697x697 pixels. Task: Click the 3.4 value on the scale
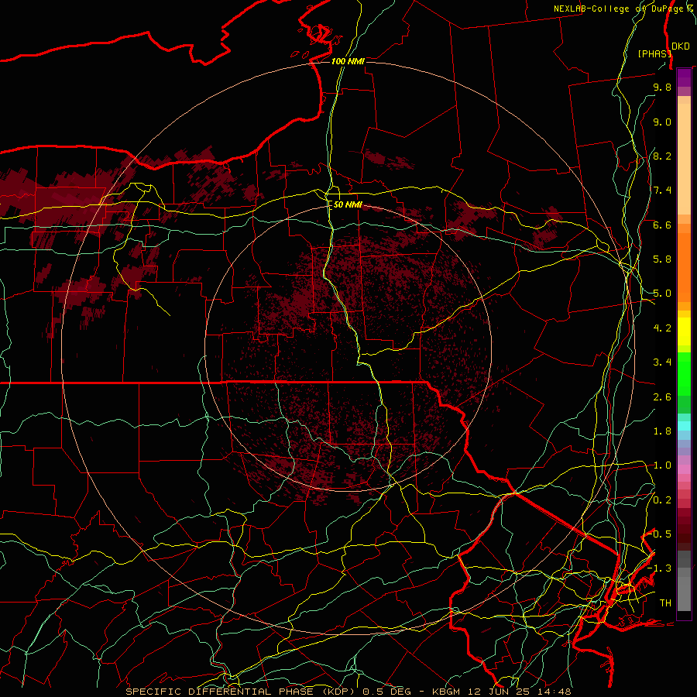[662, 362]
